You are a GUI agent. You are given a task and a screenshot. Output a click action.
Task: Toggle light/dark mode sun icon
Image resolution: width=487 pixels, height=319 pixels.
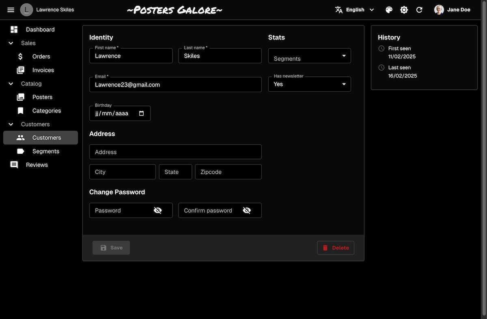point(404,10)
